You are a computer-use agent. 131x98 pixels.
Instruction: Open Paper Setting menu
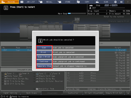point(10,93)
